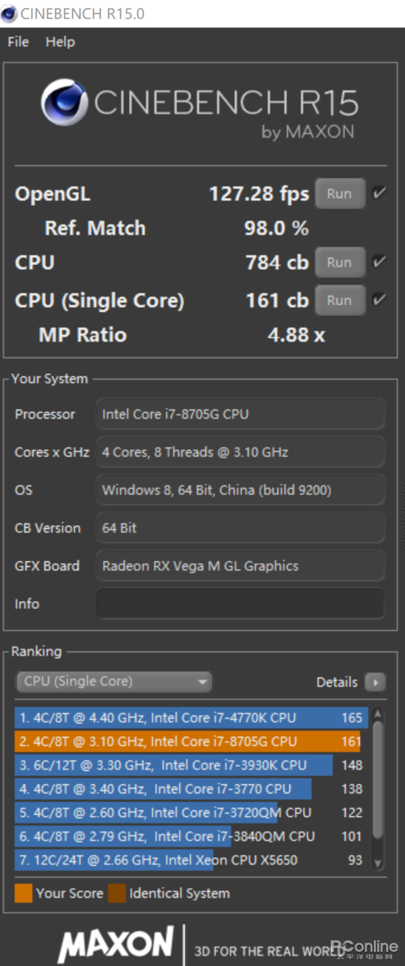
Task: Toggle the OpenGL test checkbox
Action: [379, 193]
